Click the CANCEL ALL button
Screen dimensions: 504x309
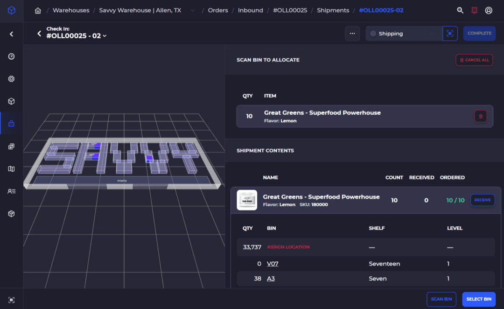click(474, 60)
